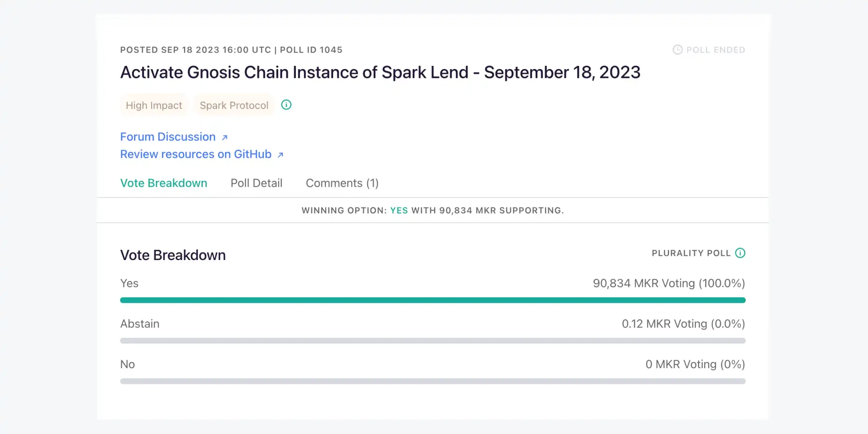868x434 pixels.
Task: Select the Vote Breakdown tab
Action: tap(163, 182)
